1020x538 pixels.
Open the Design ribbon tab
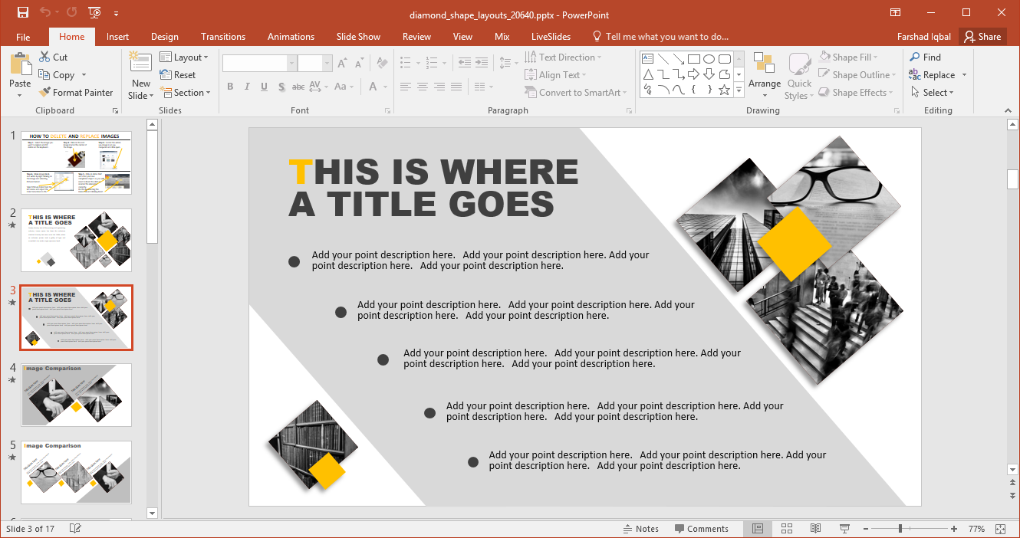click(164, 37)
